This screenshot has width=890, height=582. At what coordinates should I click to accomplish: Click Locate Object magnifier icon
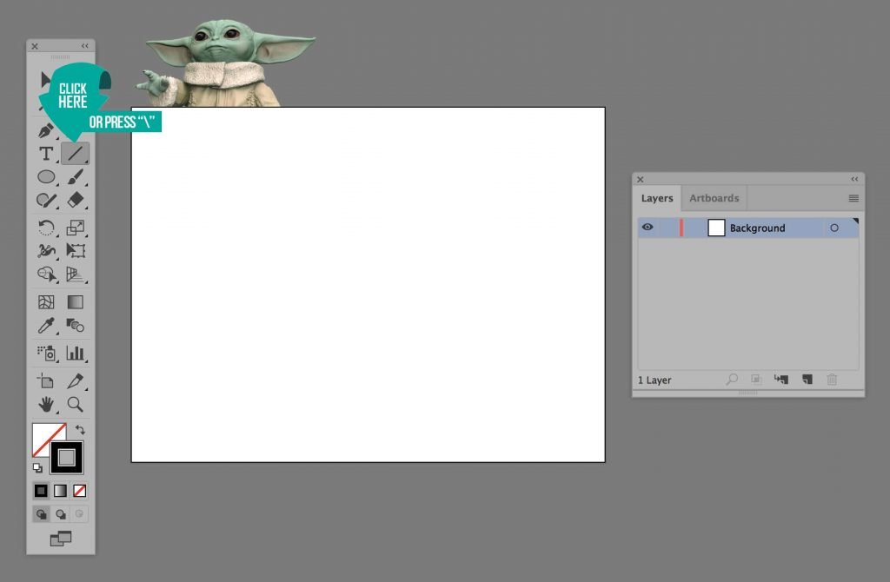[x=732, y=379]
